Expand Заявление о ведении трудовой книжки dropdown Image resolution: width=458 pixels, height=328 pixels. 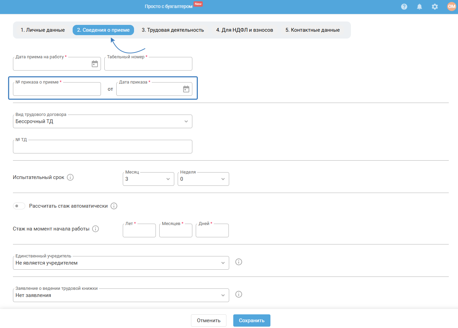(121, 295)
